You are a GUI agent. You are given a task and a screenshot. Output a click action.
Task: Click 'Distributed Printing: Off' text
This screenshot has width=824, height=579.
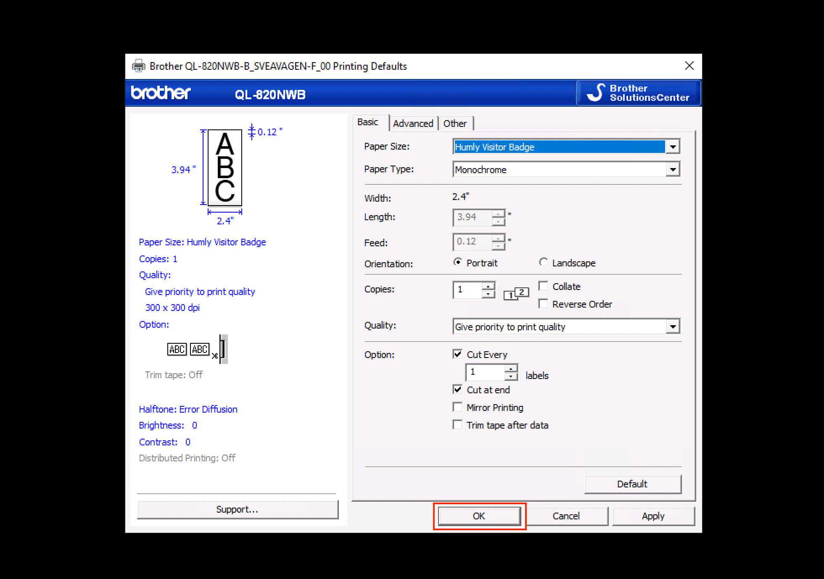pos(187,458)
